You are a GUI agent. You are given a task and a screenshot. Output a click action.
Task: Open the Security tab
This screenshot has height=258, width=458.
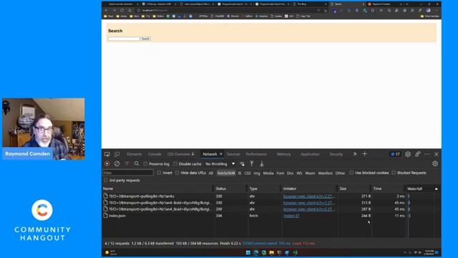336,154
